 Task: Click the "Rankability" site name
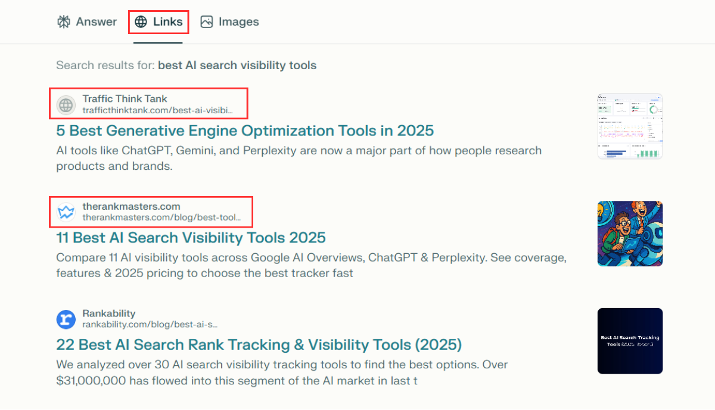tap(109, 313)
